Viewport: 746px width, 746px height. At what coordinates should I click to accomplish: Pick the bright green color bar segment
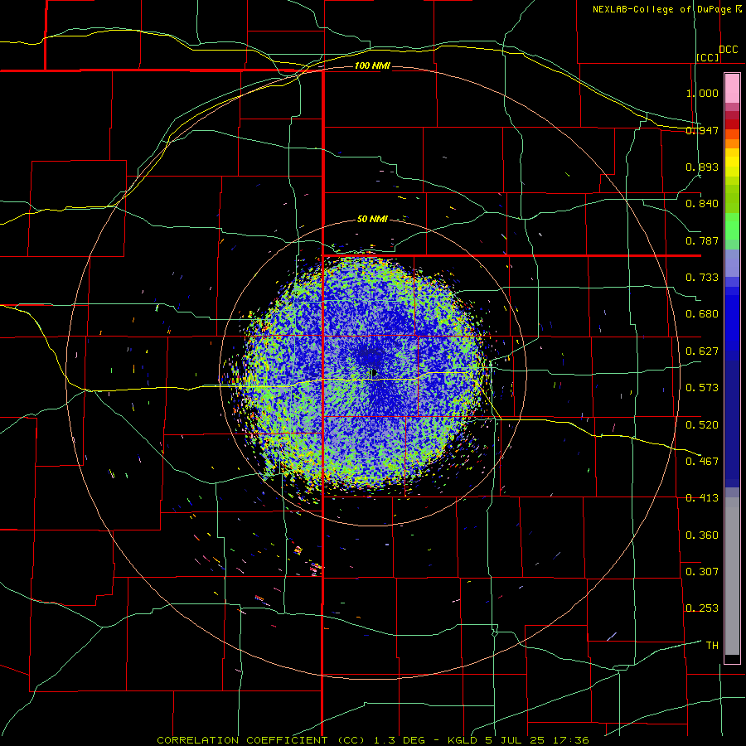[732, 226]
